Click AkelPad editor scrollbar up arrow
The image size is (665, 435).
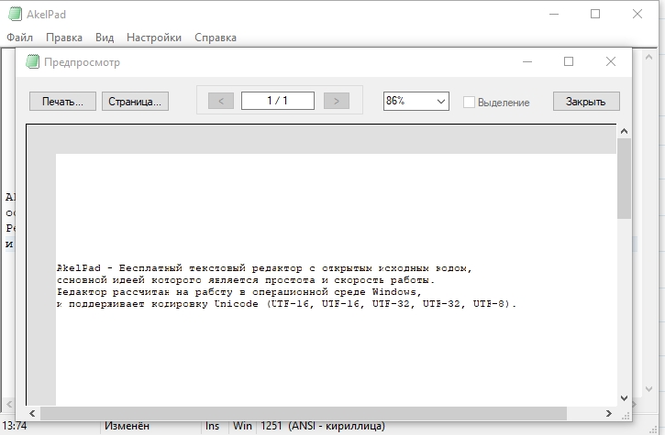[x=648, y=57]
